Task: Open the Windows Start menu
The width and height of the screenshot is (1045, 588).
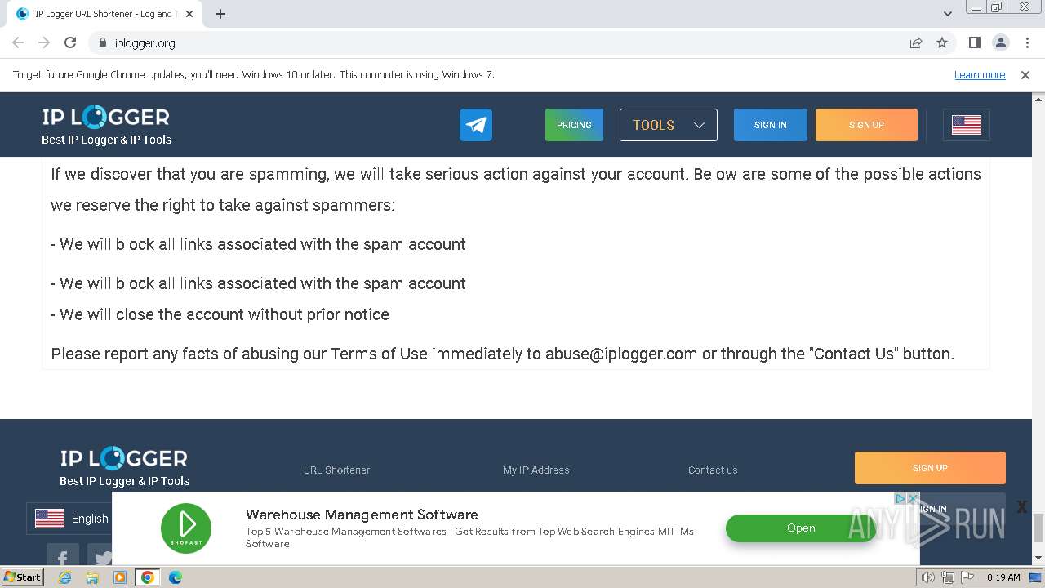Action: [x=22, y=577]
